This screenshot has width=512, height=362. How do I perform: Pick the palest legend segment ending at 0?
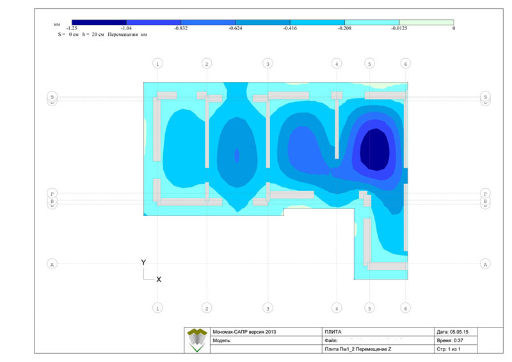click(426, 22)
